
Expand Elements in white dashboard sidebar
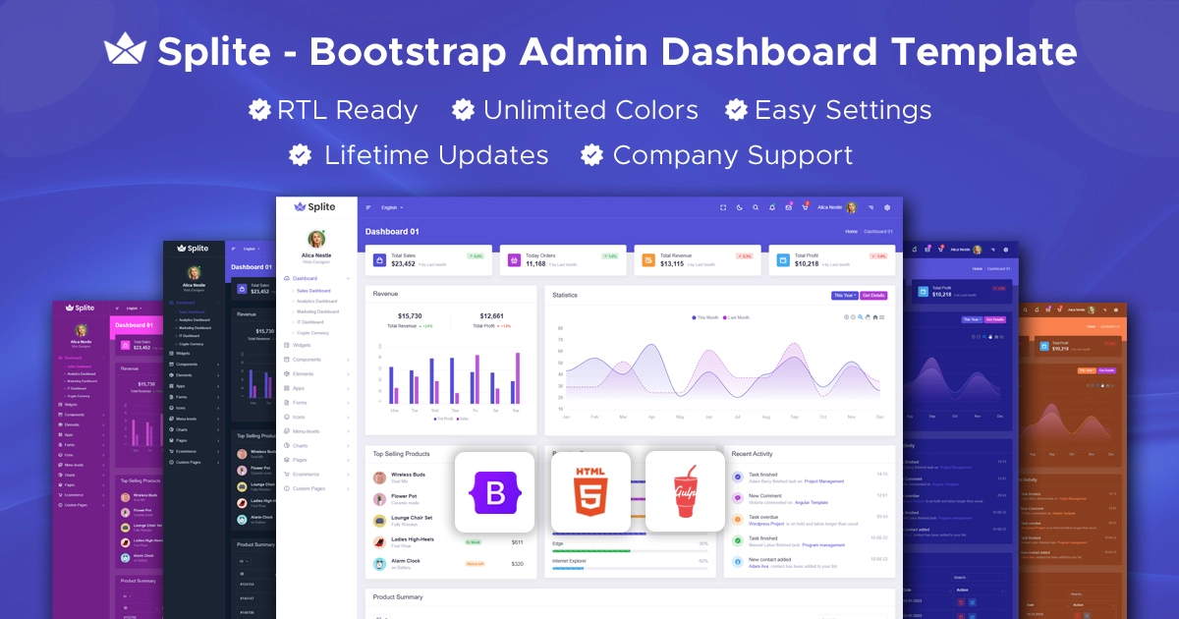(316, 373)
